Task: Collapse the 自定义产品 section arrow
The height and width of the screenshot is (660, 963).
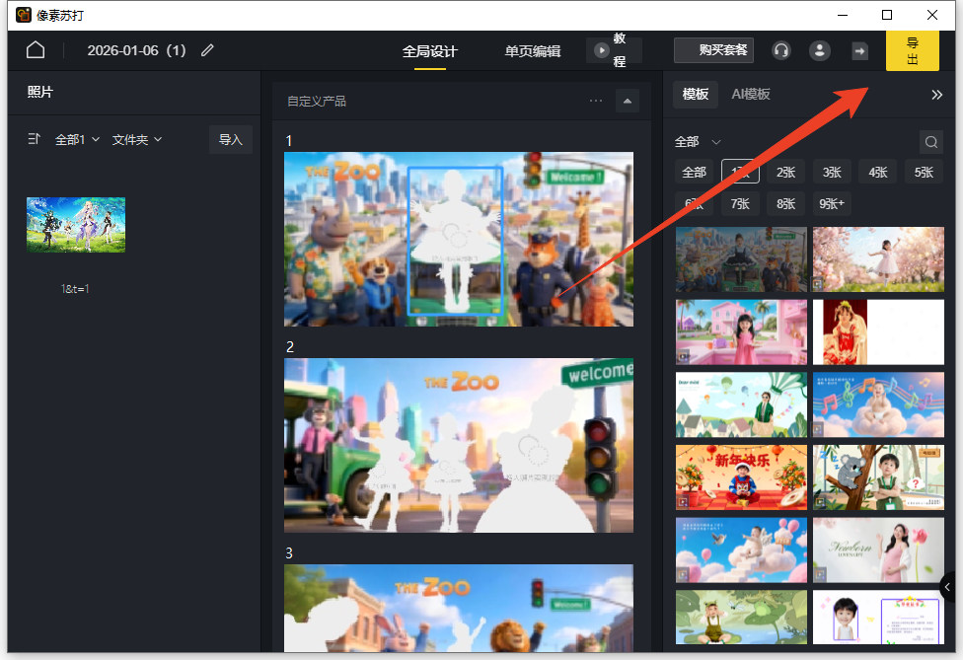Action: tap(628, 101)
